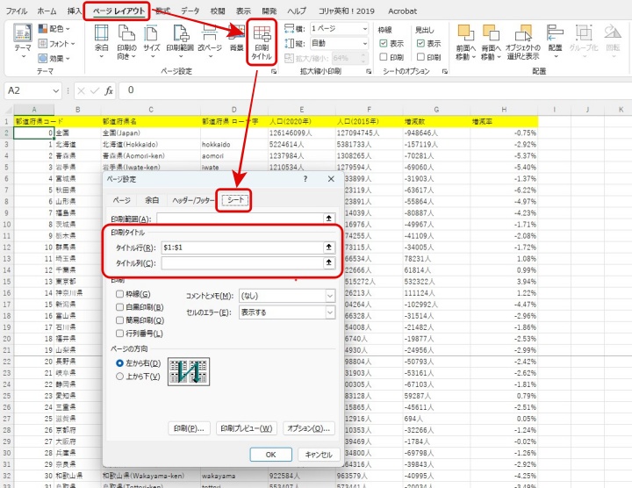Open the ページ レイアウト ribbon tab
The height and width of the screenshot is (488, 632).
118,11
